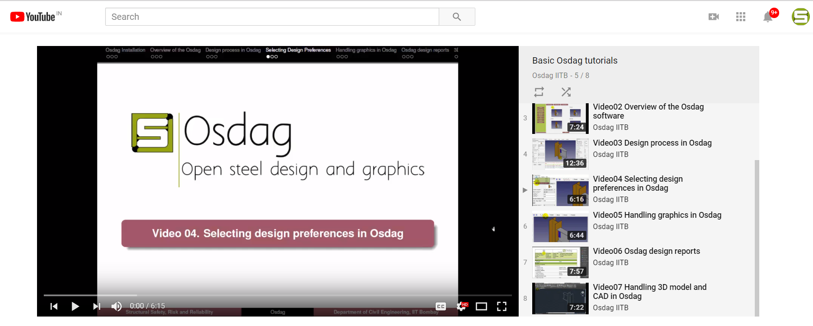
Task: Click the YouTube home logo
Action: 33,17
